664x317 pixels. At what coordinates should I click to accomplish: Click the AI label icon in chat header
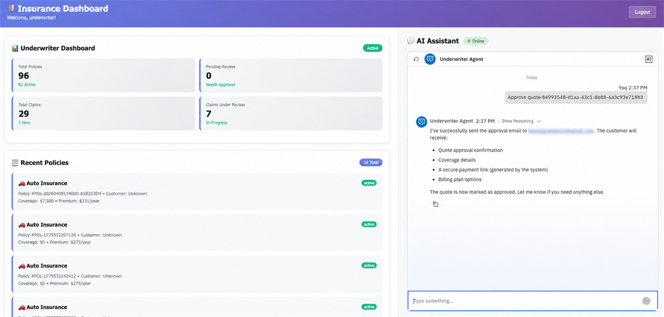[649, 59]
